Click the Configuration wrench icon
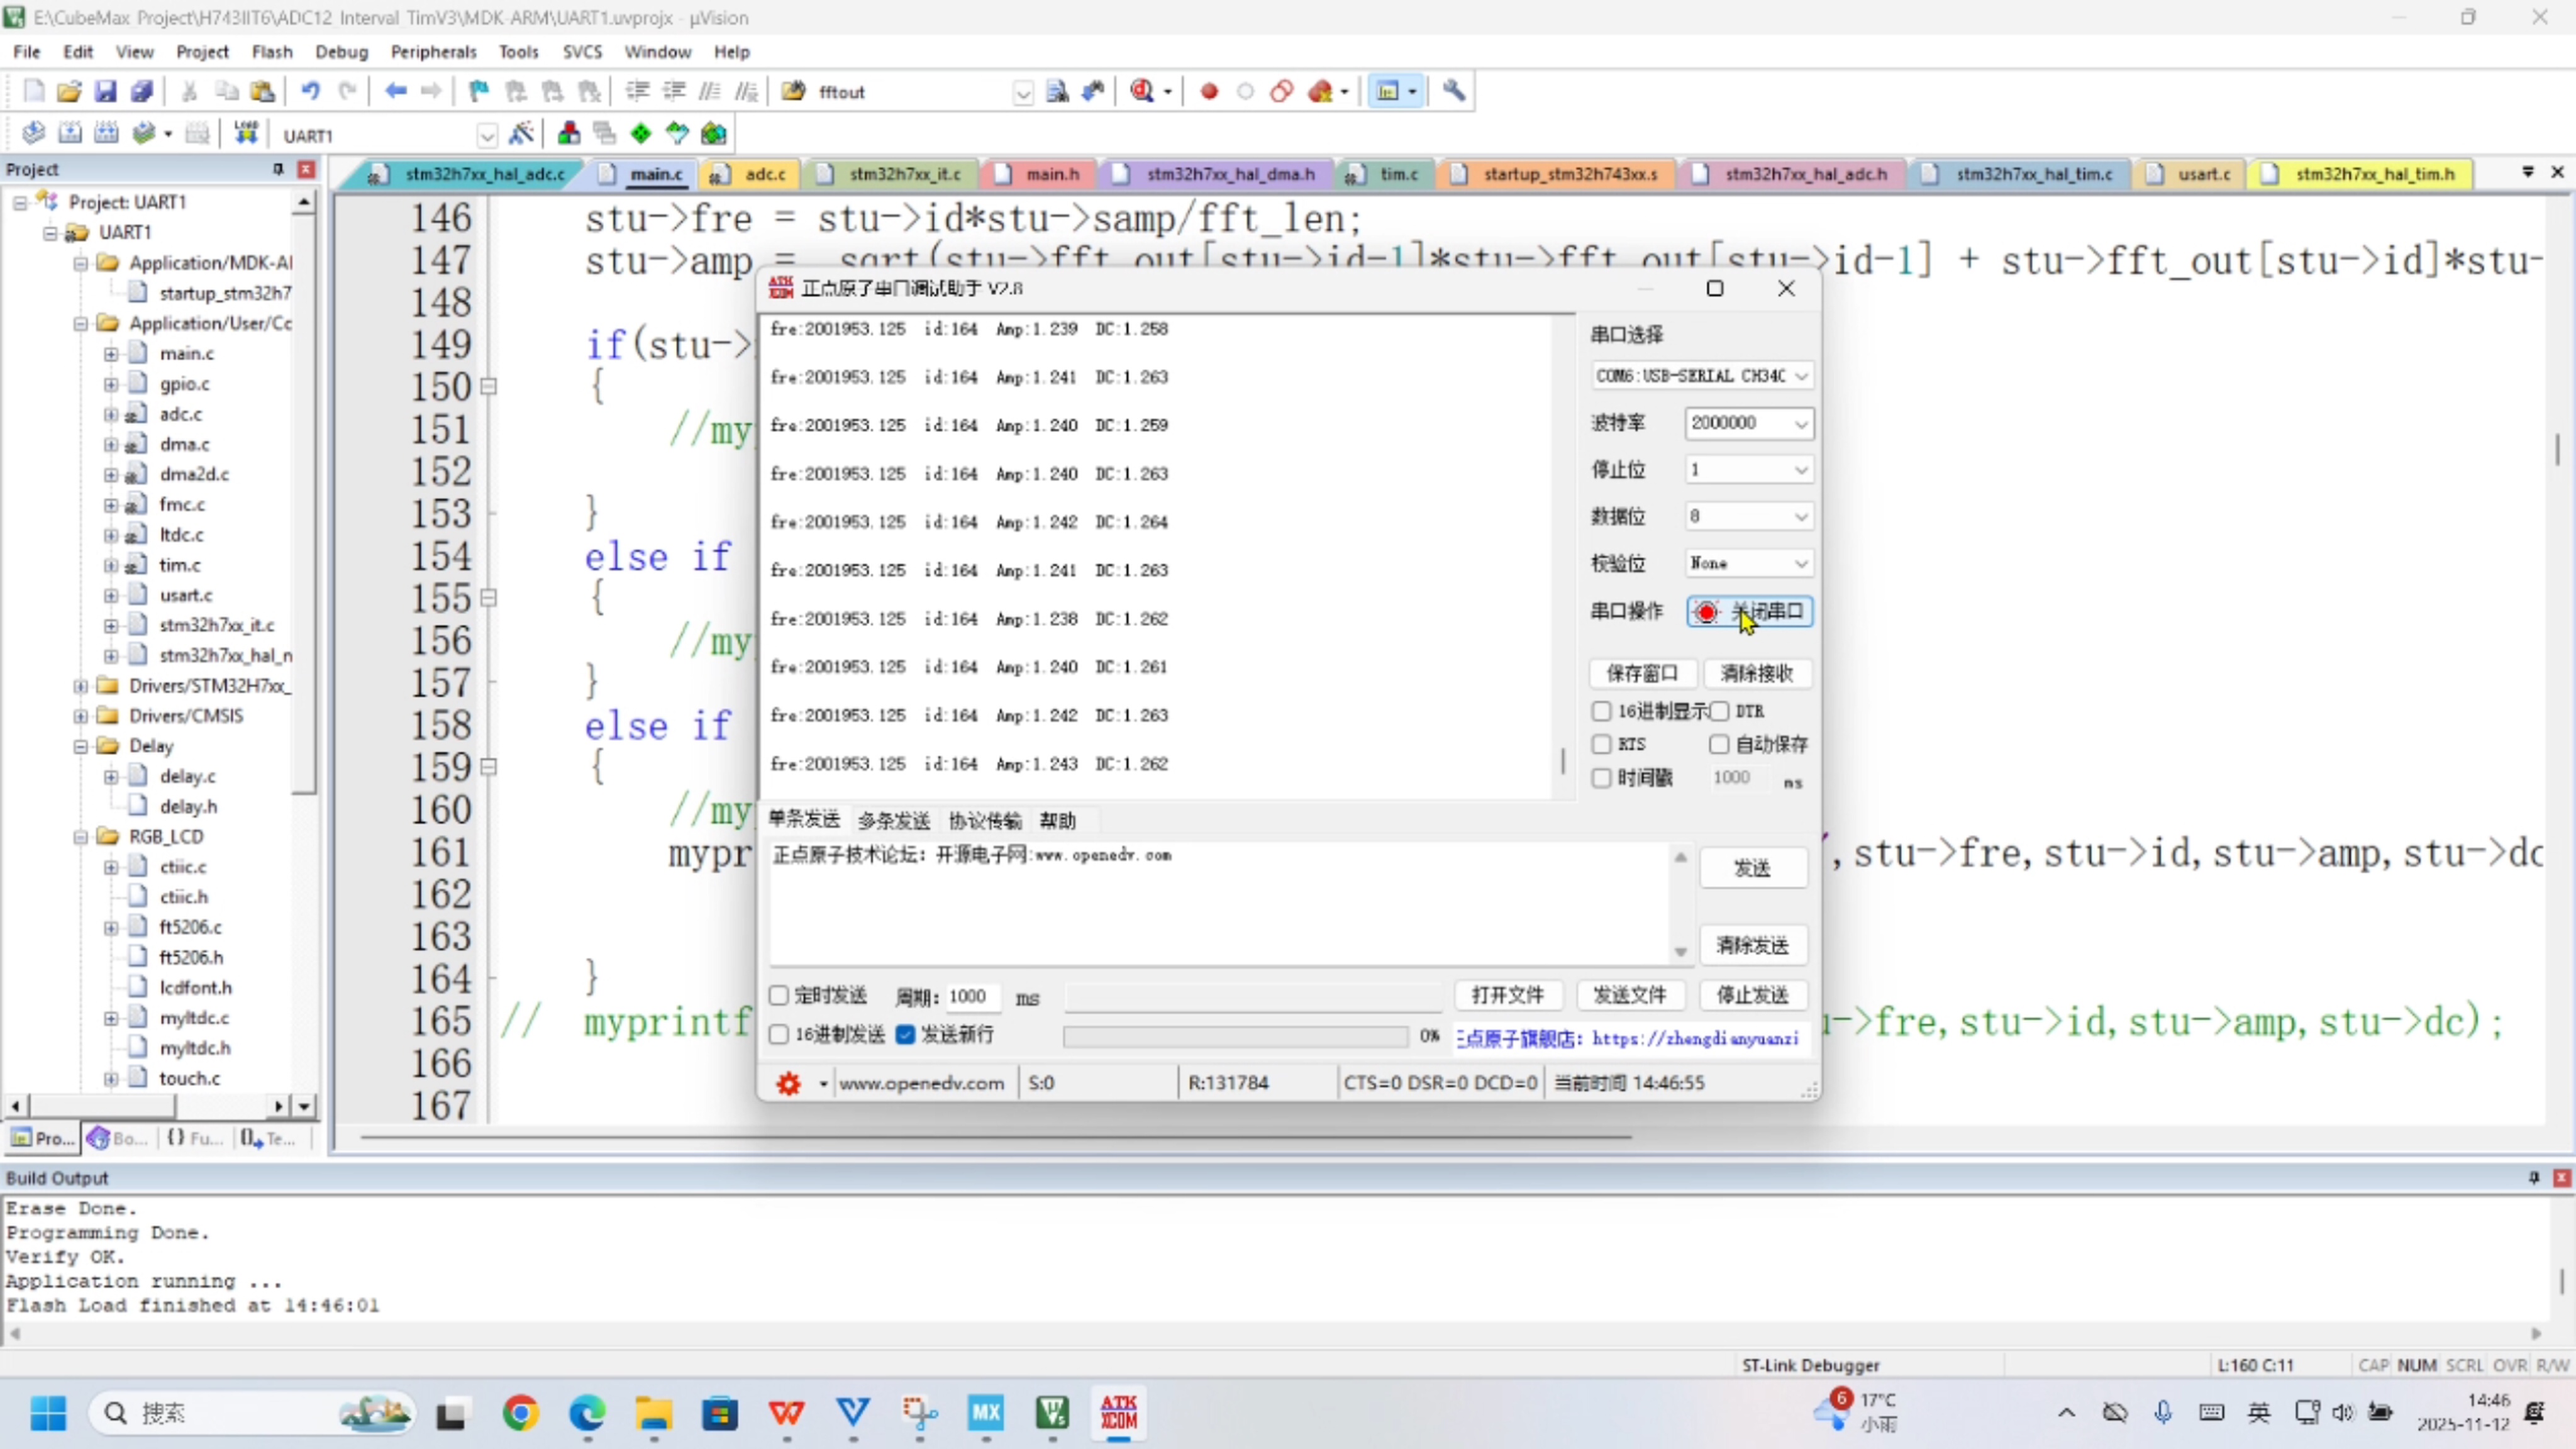 (x=1454, y=92)
